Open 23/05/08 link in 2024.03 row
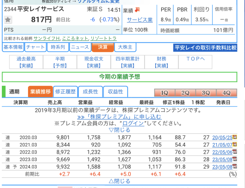The height and width of the screenshot is (188, 245). [222, 167]
